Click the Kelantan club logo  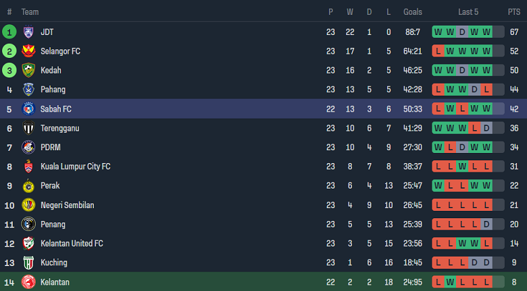pos(28,282)
